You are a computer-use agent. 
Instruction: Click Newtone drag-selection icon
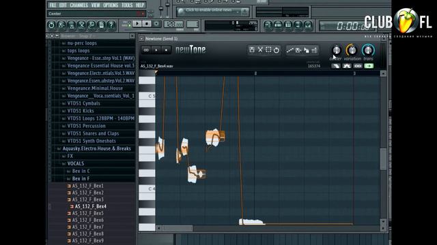[x=307, y=50]
